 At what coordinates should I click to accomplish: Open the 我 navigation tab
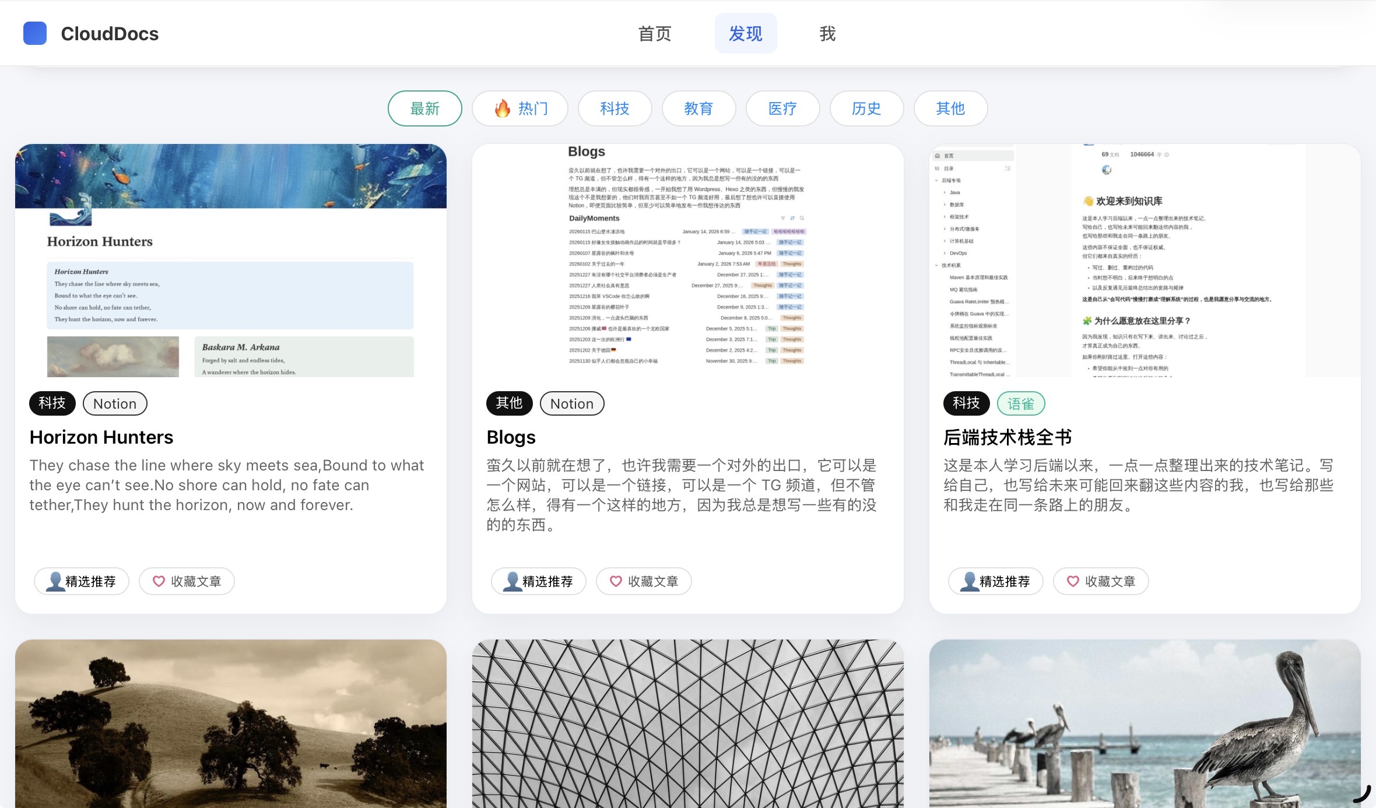[x=827, y=34]
